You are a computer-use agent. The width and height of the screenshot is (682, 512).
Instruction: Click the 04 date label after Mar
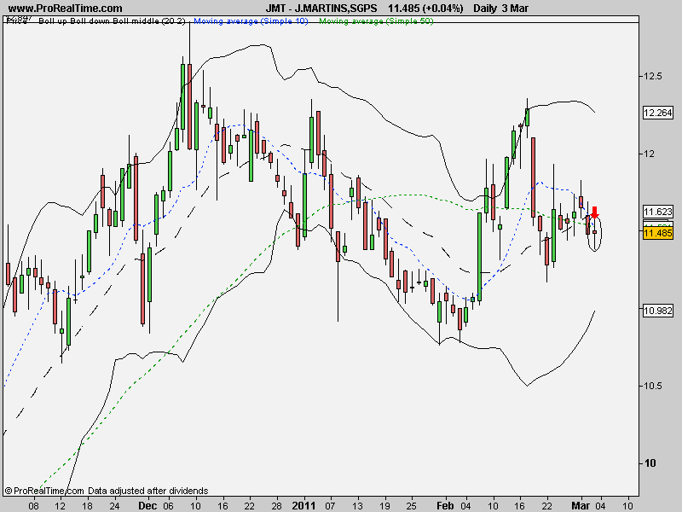[601, 506]
